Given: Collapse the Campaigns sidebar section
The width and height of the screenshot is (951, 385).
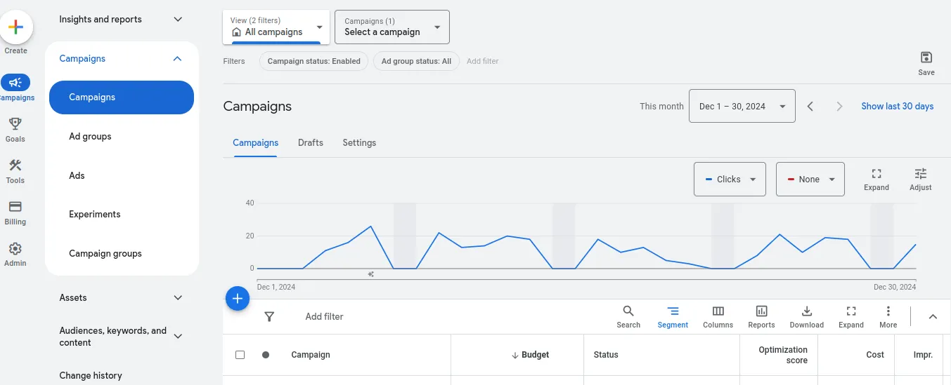Looking at the screenshot, I should (177, 59).
